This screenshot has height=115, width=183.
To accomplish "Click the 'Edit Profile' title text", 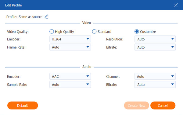I will [13, 5].
